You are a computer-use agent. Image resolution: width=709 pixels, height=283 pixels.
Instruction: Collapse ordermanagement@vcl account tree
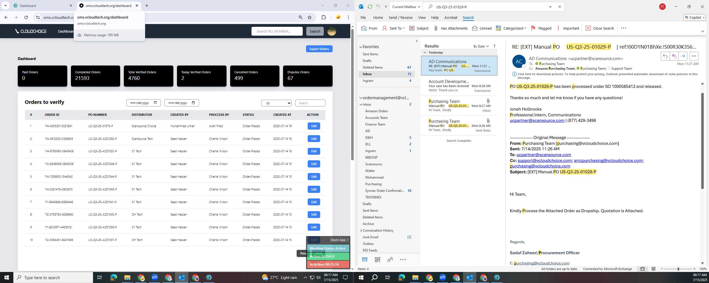(361, 98)
